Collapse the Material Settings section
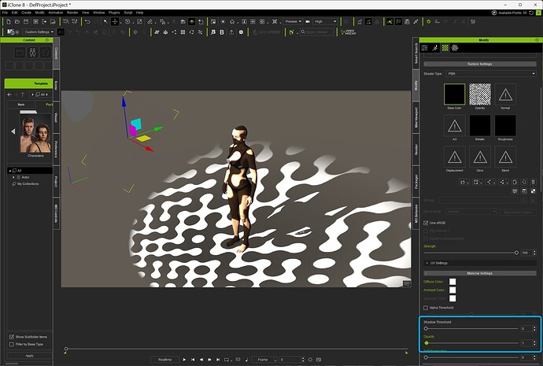This screenshot has width=543, height=366. 479,273
